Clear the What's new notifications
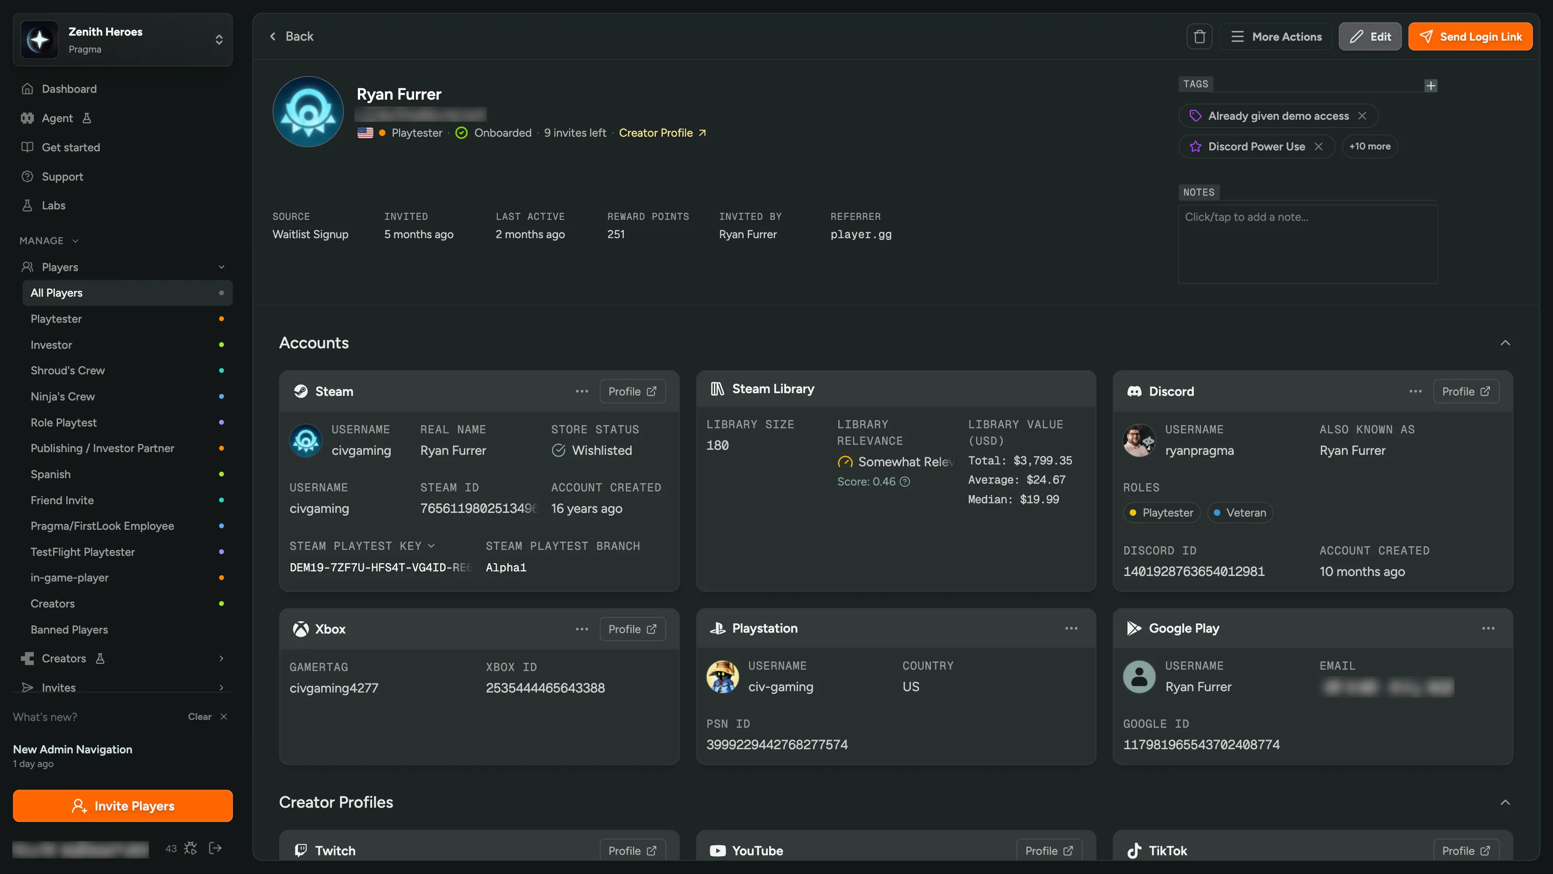Screen dimensions: 1553x874 [x=200, y=717]
